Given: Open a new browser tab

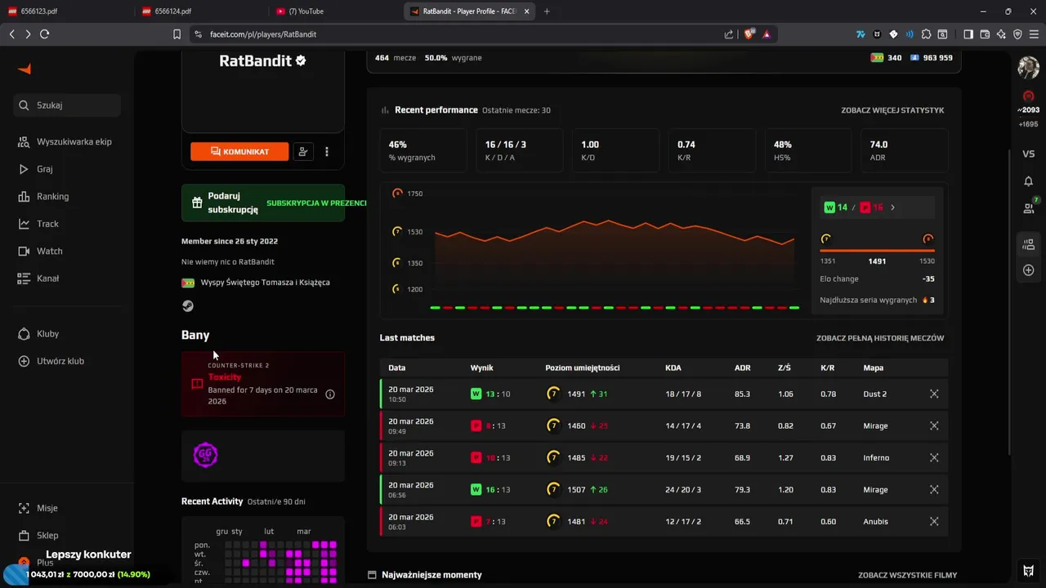Looking at the screenshot, I should pyautogui.click(x=547, y=11).
